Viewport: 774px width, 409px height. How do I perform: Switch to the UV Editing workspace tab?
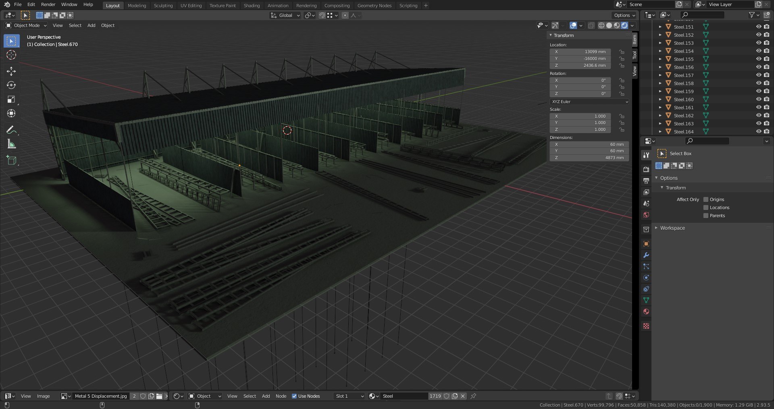pos(191,6)
